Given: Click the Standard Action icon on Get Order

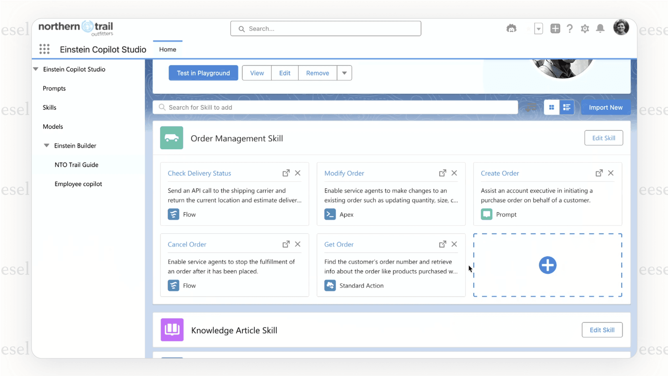Looking at the screenshot, I should (x=330, y=285).
